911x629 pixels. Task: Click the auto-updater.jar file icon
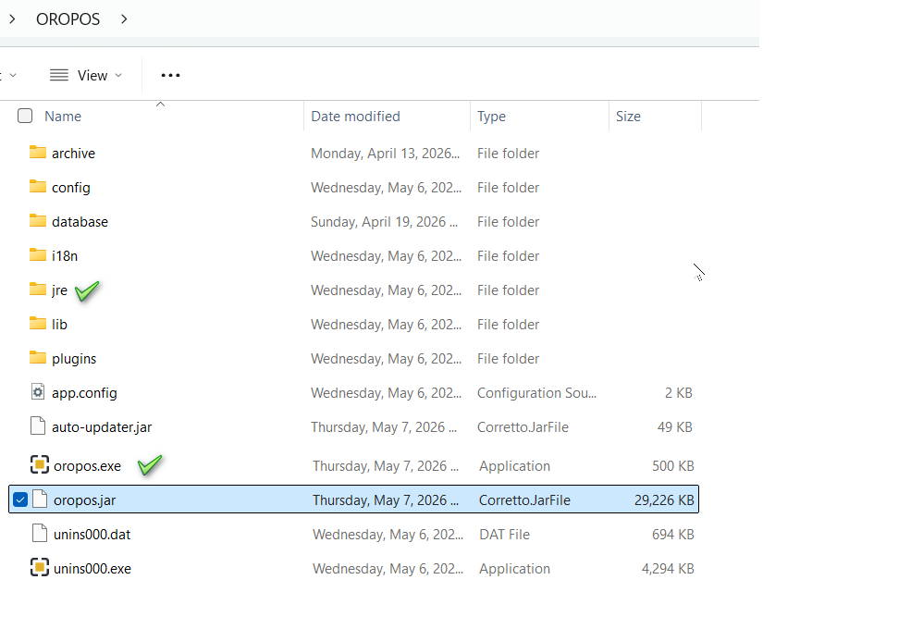click(x=38, y=426)
